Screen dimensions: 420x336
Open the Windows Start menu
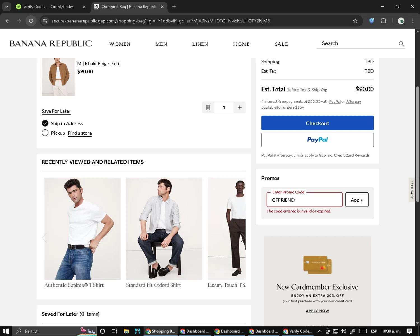[x=6, y=331]
